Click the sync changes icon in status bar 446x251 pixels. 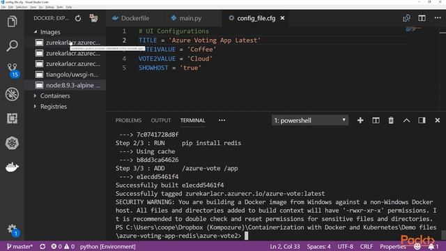pos(43,246)
